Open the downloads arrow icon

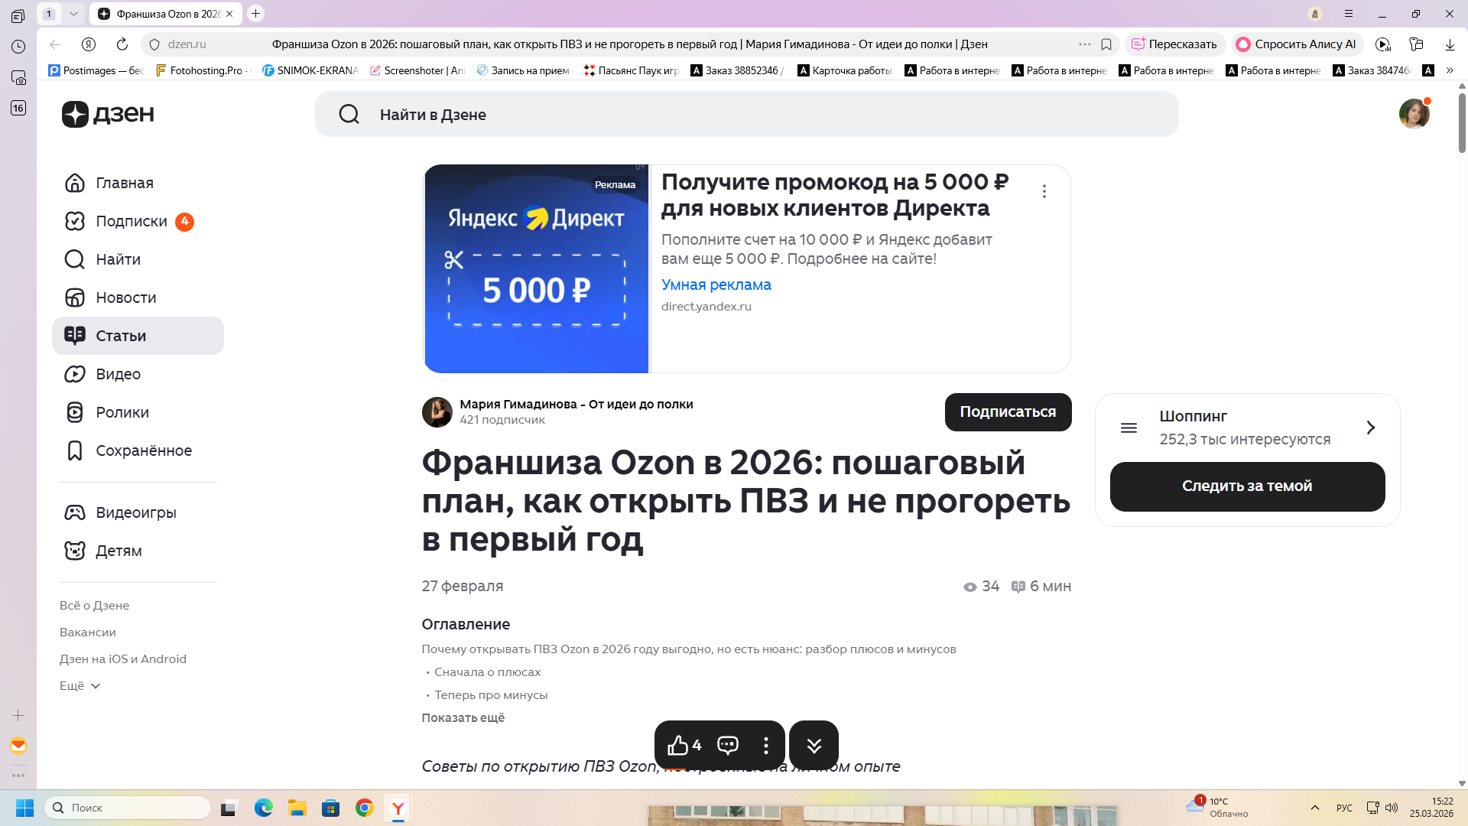coord(1450,44)
